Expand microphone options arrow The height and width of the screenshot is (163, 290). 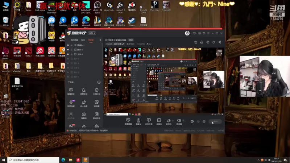pyautogui.click(x=173, y=121)
